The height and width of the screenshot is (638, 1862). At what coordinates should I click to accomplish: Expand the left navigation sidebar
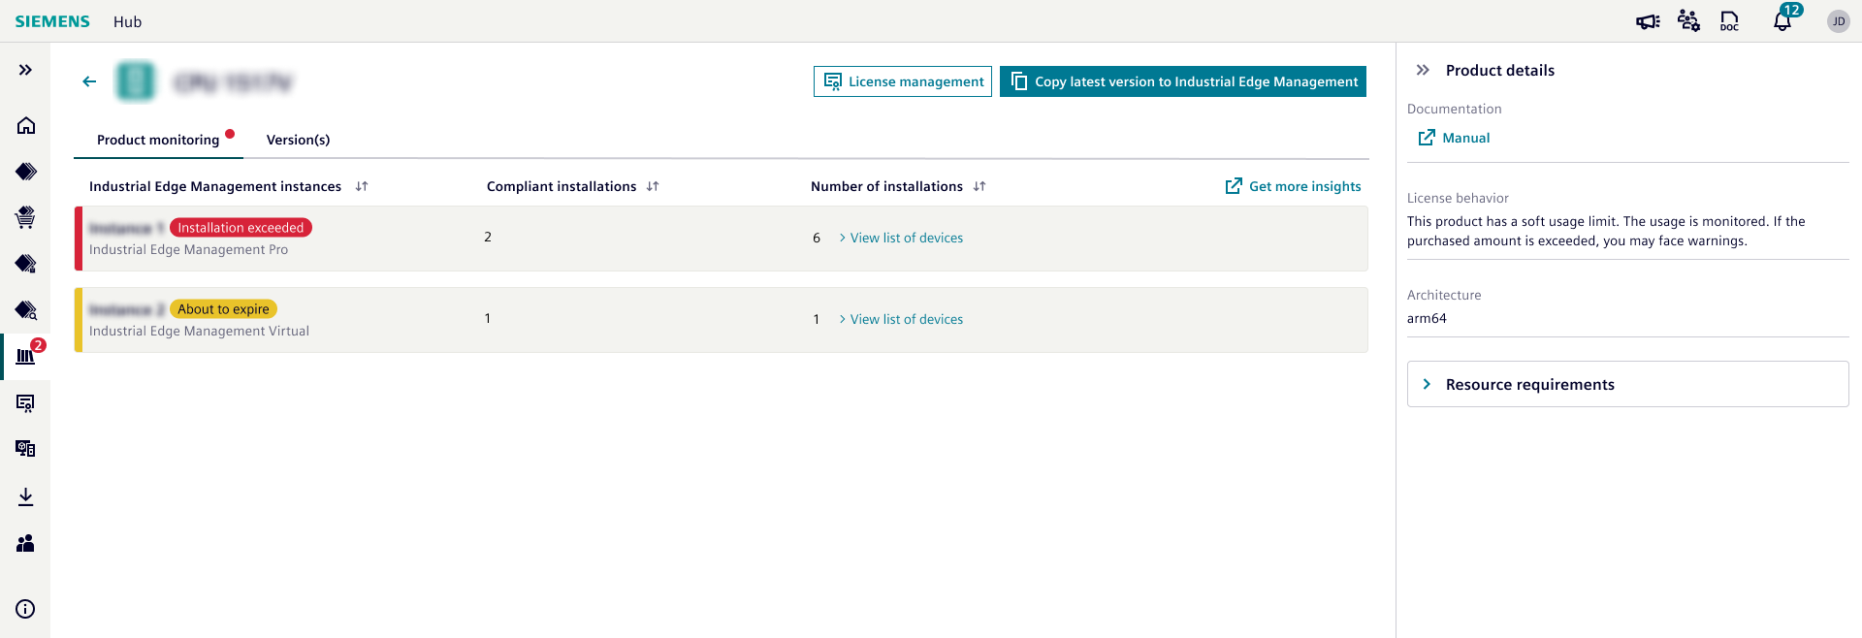point(26,70)
